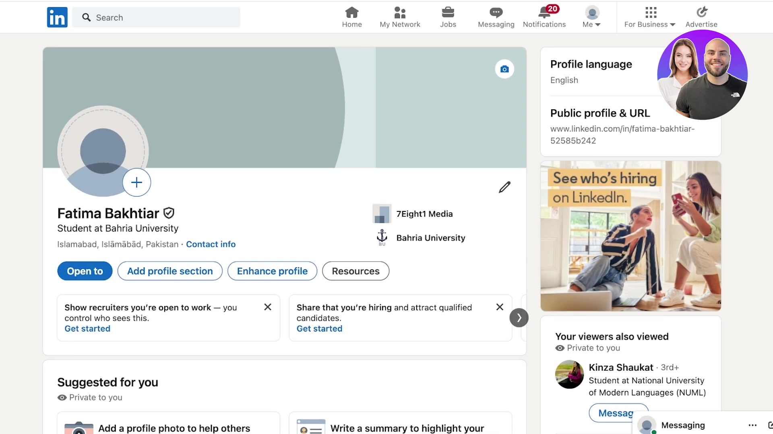
Task: Expand the Me dropdown menu
Action: click(592, 17)
